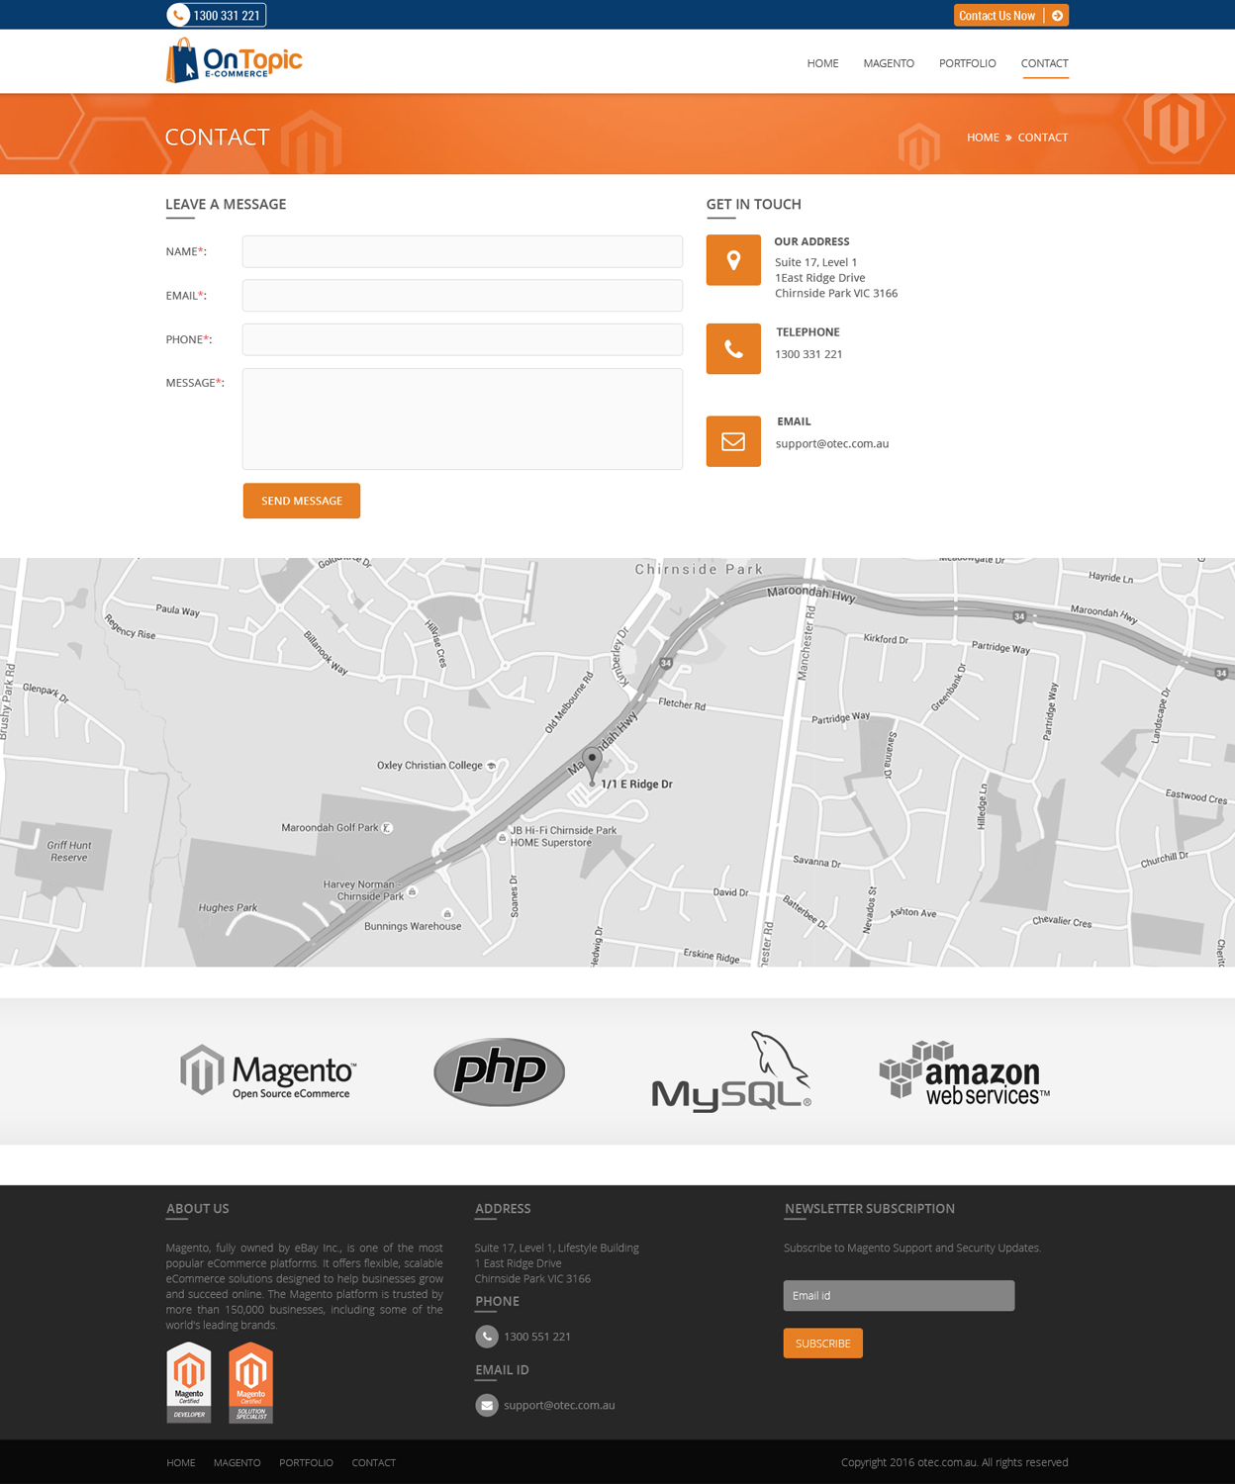Click JB Hi-Fi Chirnside Park HOME Superstore
The height and width of the screenshot is (1484, 1235).
click(x=563, y=836)
